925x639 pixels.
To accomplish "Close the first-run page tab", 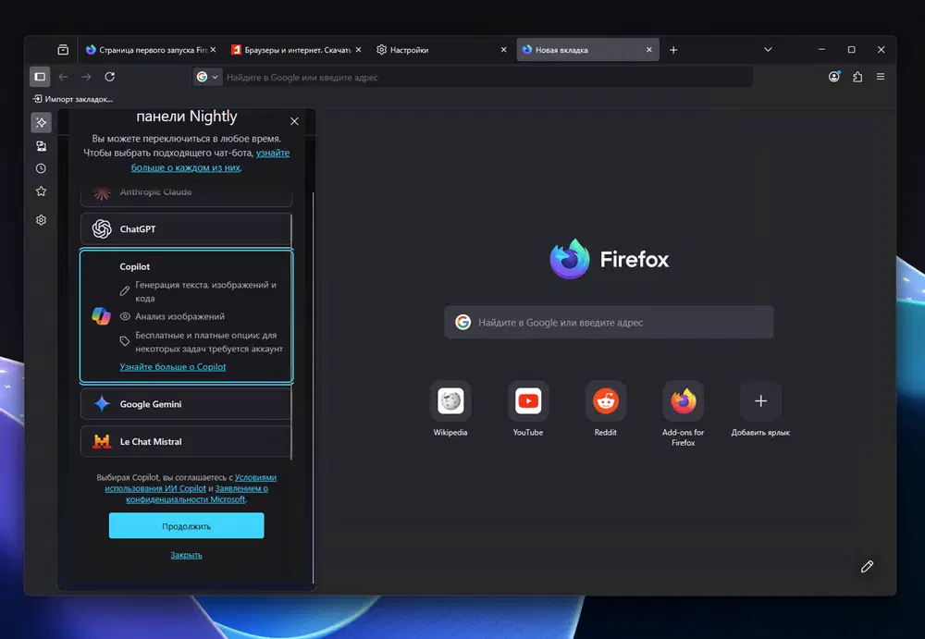I will pos(213,50).
